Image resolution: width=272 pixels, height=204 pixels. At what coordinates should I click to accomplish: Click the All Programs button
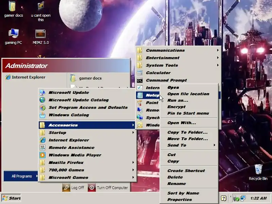point(21,176)
